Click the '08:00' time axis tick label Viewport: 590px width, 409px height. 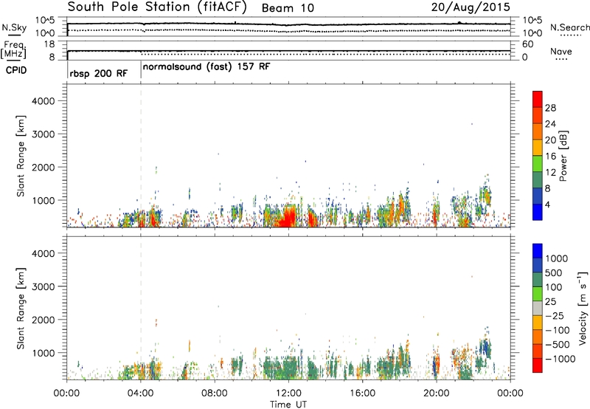click(215, 393)
